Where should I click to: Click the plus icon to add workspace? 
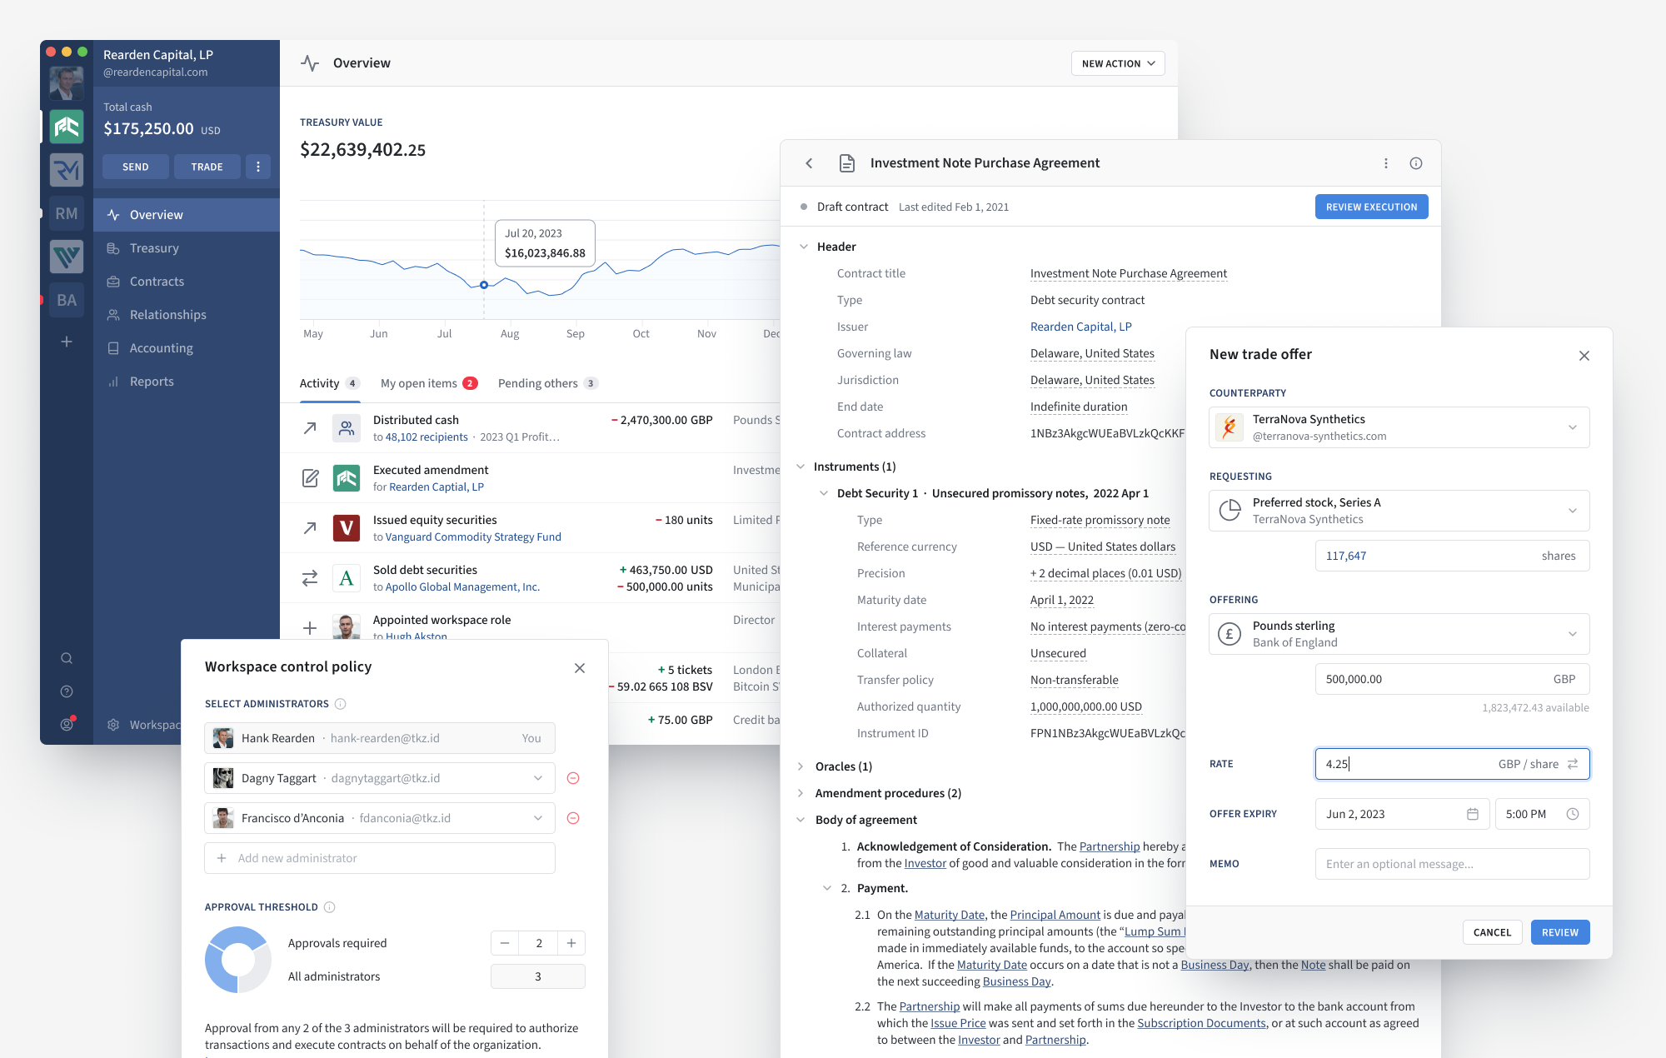pos(67,342)
